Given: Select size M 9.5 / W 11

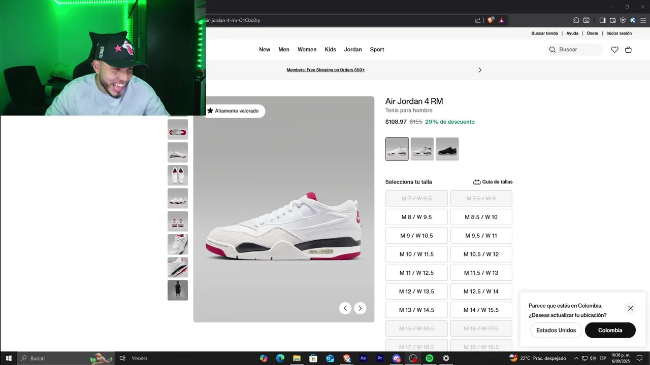Looking at the screenshot, I should tap(481, 236).
